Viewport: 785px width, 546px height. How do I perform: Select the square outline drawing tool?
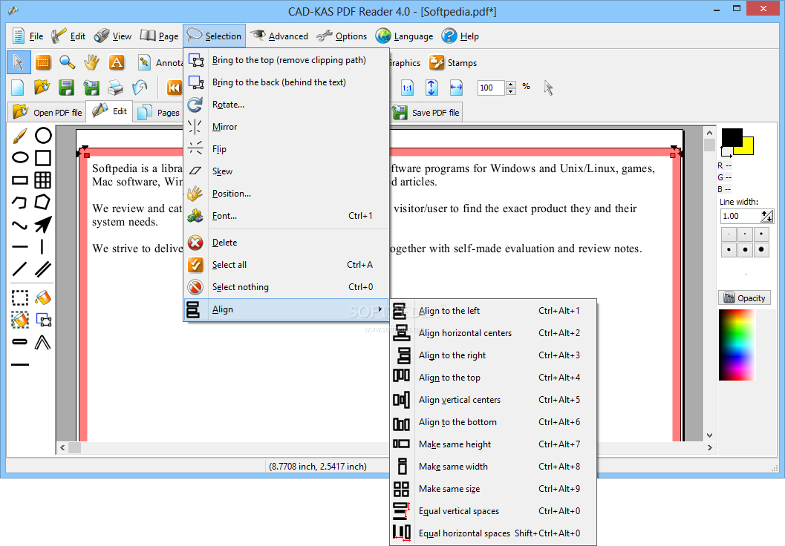click(42, 158)
